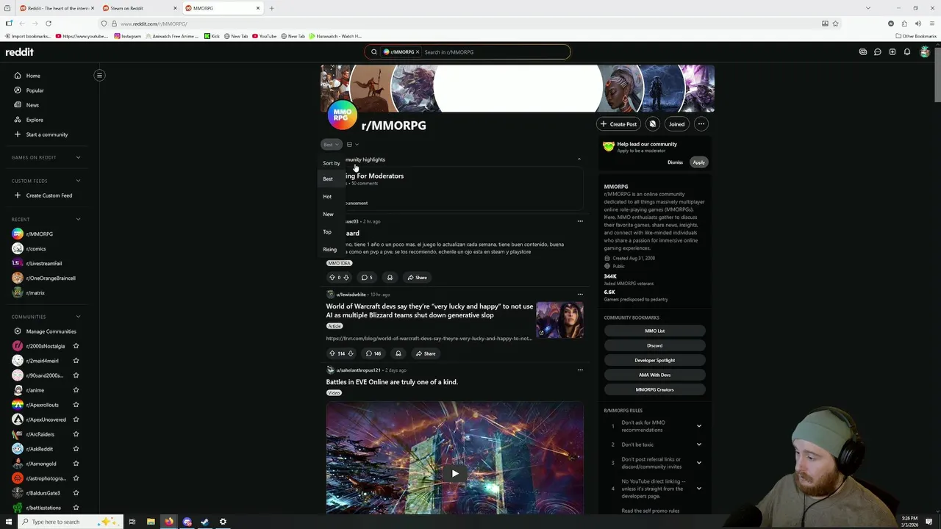Toggle favorite star for r/Apexrollouts
Image resolution: width=941 pixels, height=529 pixels.
[x=76, y=405]
